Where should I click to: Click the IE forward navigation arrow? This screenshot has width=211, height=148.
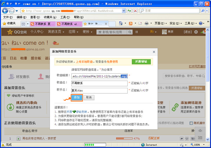pyautogui.click(x=12, y=11)
